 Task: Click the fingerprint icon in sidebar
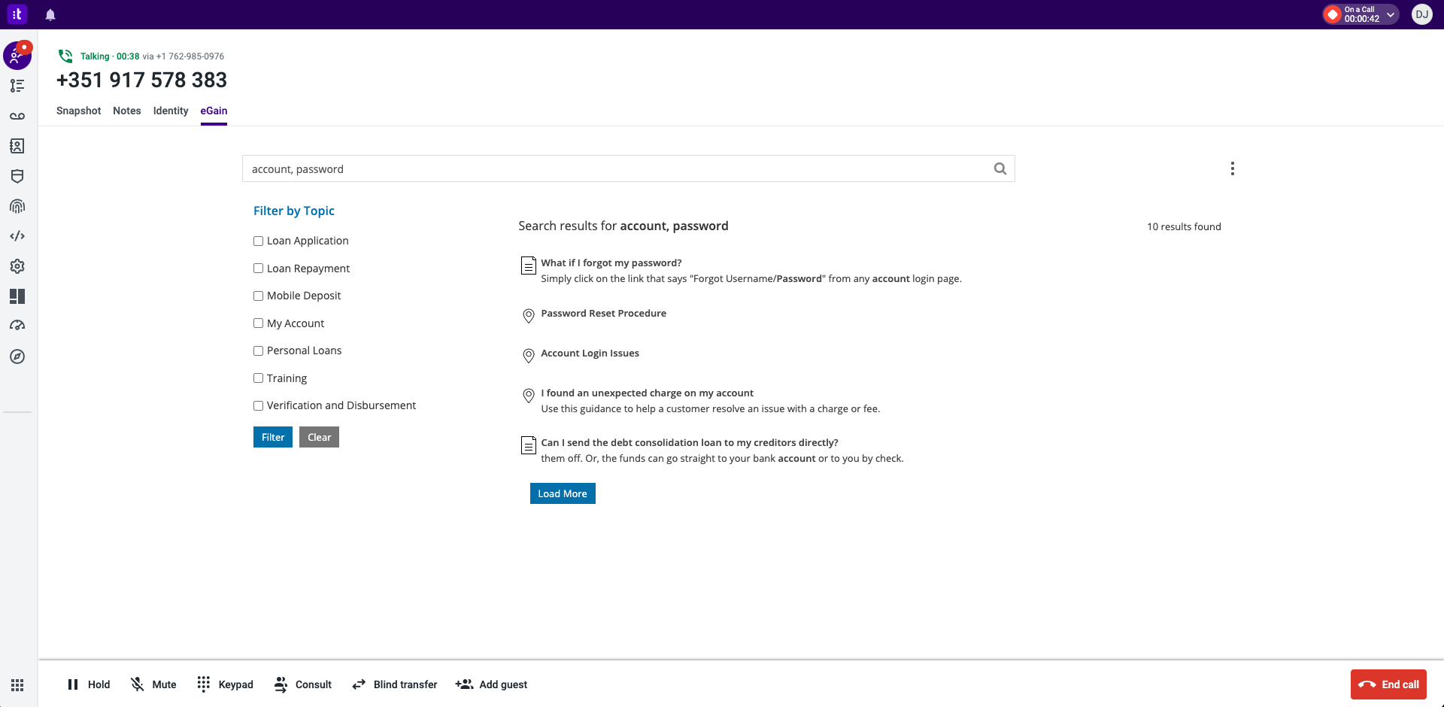[17, 206]
